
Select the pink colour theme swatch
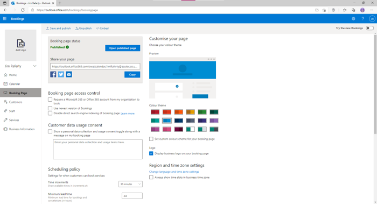(167, 129)
